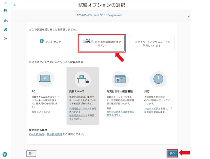
Task: Expand the 1Z0-815-JPN exam details chevron
Action: coord(189,16)
